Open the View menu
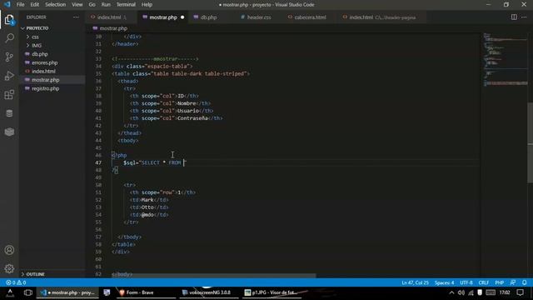533x300 pixels. (x=77, y=4)
